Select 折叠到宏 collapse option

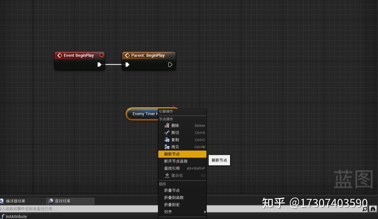[x=172, y=204]
